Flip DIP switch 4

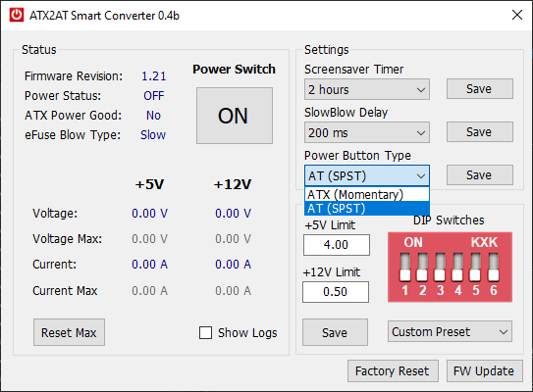(457, 268)
